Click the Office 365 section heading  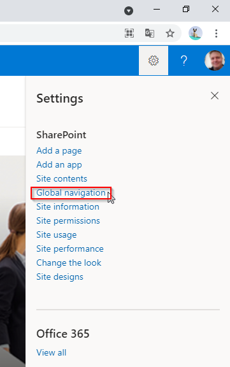(x=63, y=334)
